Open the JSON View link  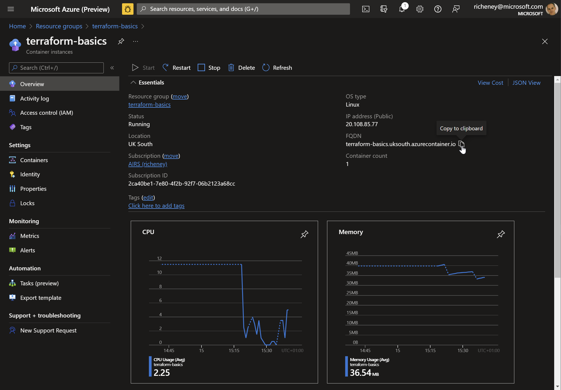click(x=526, y=83)
